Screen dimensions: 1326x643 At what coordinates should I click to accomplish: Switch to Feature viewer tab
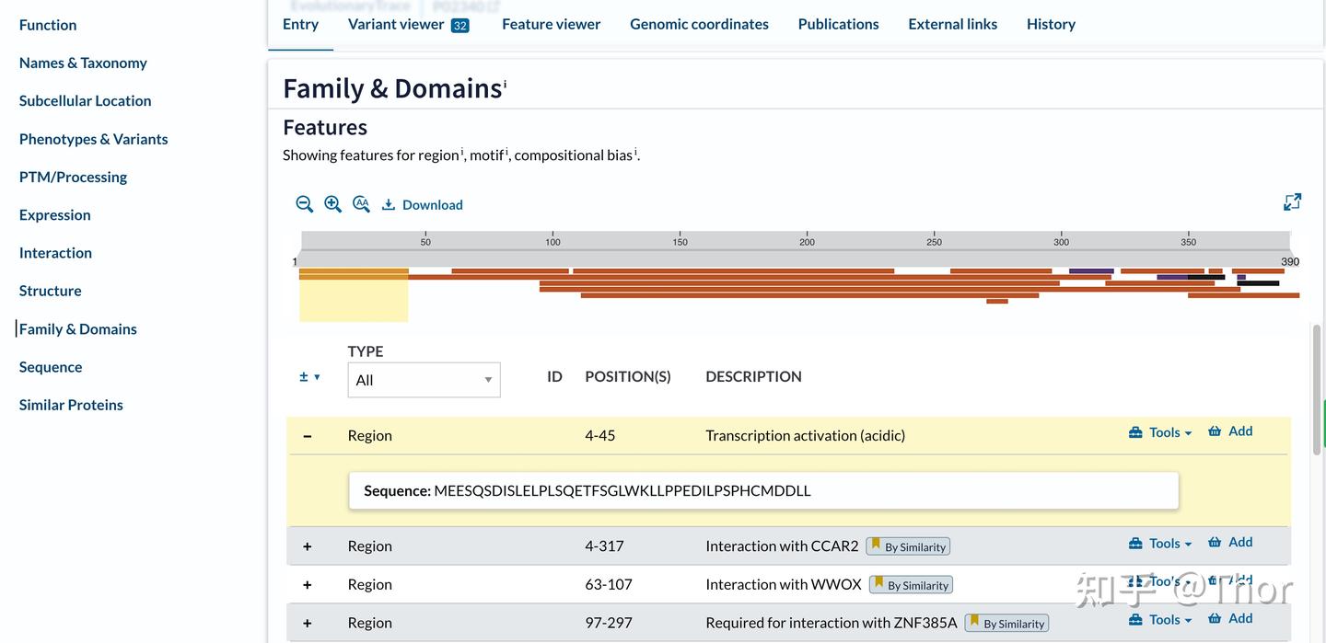point(551,24)
